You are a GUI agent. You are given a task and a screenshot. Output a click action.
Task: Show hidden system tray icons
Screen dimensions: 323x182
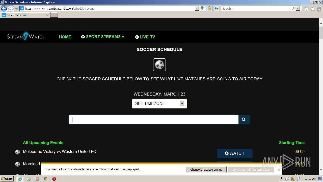[281, 179]
